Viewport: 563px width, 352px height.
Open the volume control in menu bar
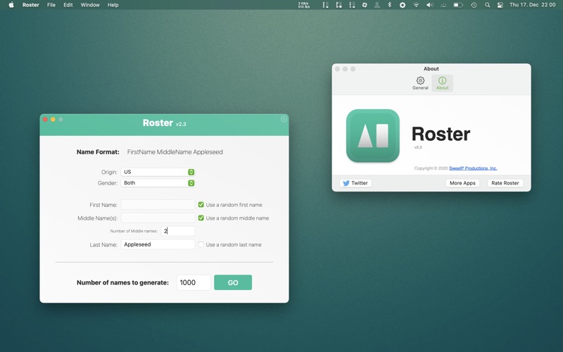click(x=430, y=5)
